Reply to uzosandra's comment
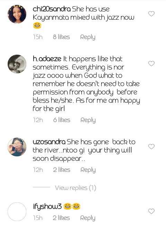166x229 pixels. pyautogui.click(x=88, y=170)
